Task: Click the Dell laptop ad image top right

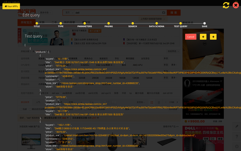Action: [203, 49]
